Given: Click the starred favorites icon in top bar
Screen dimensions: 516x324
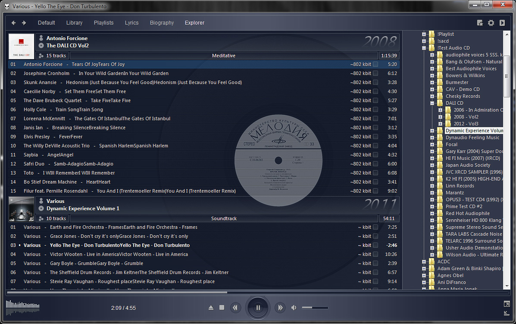Looking at the screenshot, I should point(480,23).
